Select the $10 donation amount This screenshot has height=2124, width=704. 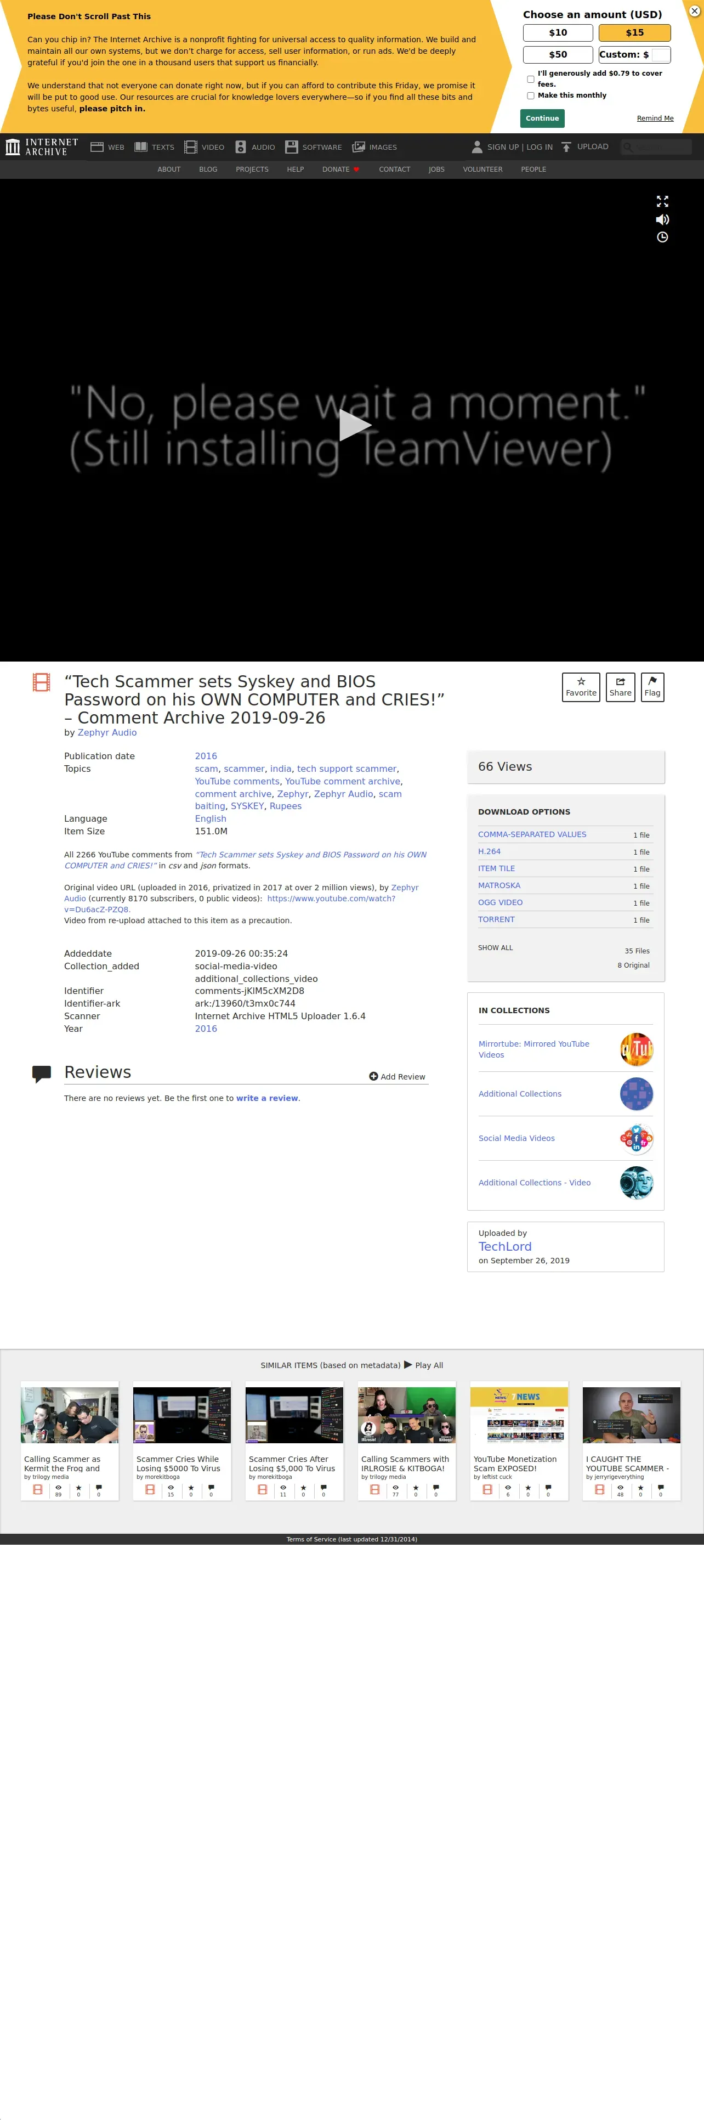(558, 33)
